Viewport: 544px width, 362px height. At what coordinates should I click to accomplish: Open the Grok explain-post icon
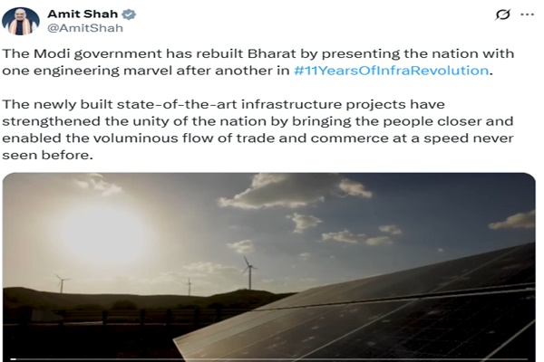[502, 14]
